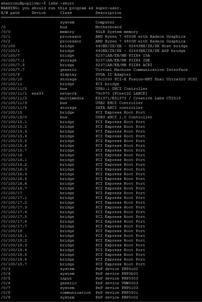Click 'Virtual Machine Communication Interface' text

[141, 70]
